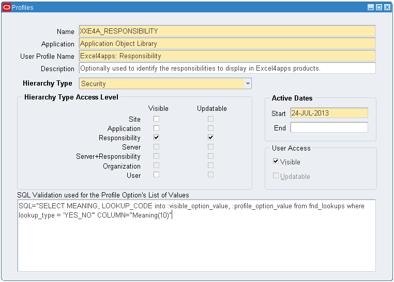Viewport: 394px width, 282px height.
Task: Toggle User level Visible checkbox
Action: (x=156, y=175)
